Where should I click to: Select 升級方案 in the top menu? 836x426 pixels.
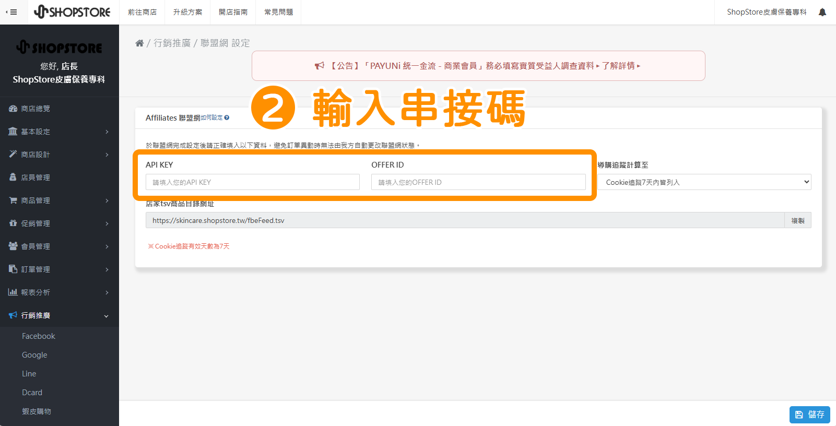click(187, 12)
